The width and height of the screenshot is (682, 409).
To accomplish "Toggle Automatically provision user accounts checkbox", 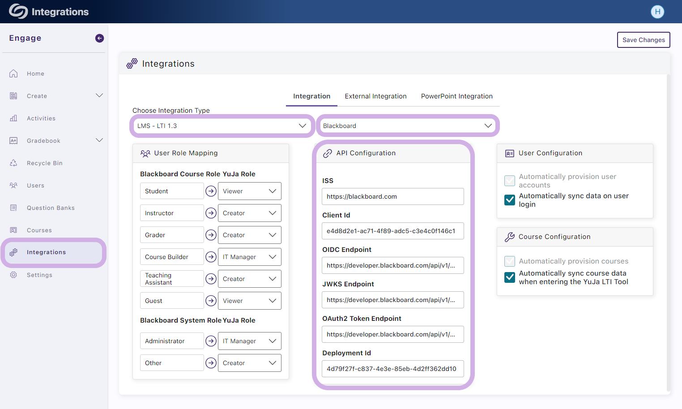I will tap(510, 181).
